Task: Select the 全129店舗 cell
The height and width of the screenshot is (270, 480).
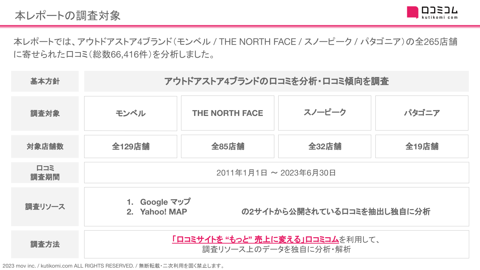Action: tap(131, 146)
